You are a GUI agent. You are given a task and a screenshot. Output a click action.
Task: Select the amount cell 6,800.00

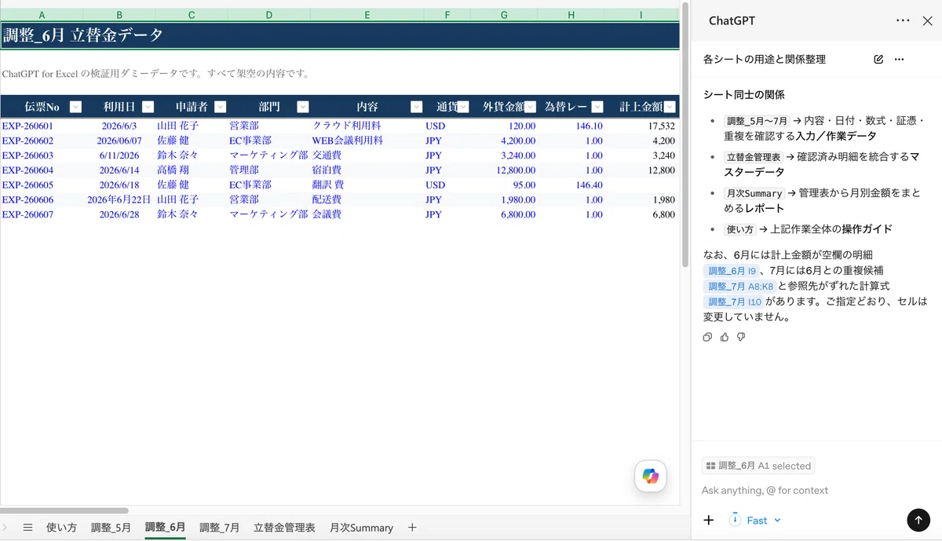[503, 214]
